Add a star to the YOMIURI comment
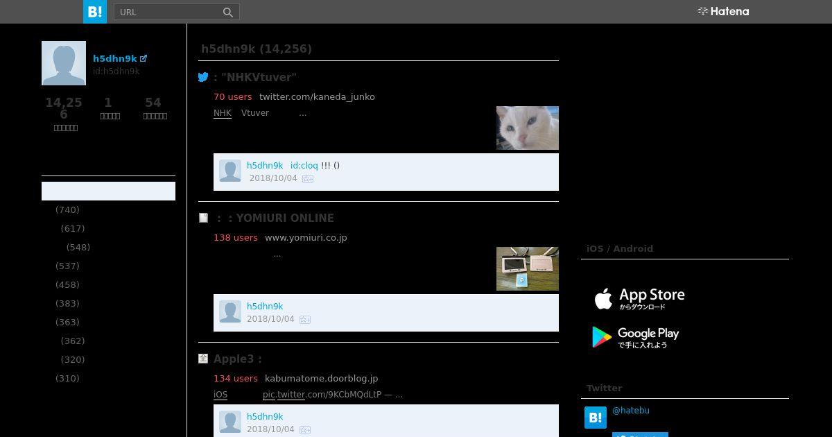This screenshot has width=832, height=437. (x=305, y=320)
